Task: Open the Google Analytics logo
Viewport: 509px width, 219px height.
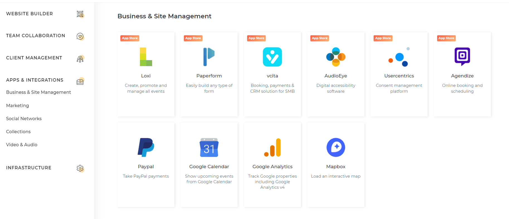Action: [272, 147]
